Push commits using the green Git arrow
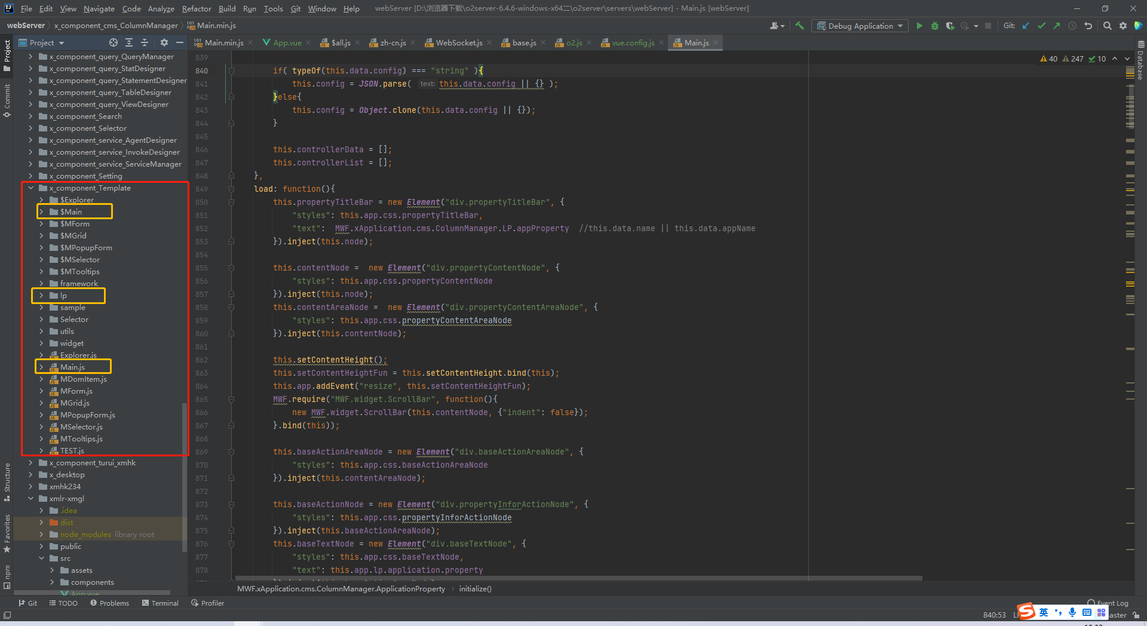This screenshot has height=626, width=1147. click(1057, 26)
